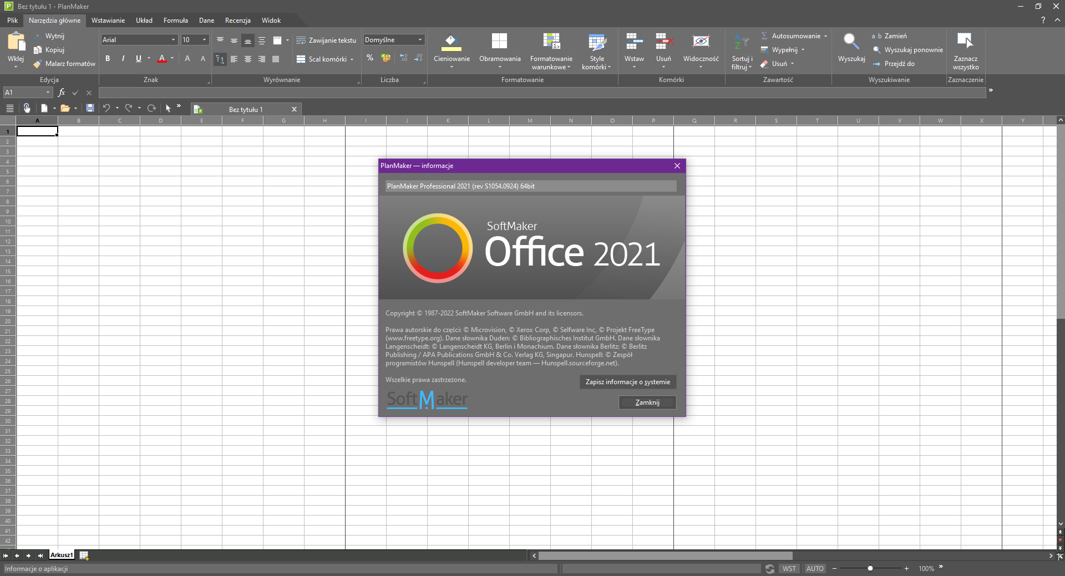Open the Obramowania borders dropdown

click(x=500, y=50)
